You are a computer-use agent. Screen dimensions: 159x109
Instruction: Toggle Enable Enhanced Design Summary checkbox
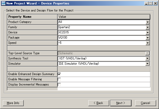point(59,74)
